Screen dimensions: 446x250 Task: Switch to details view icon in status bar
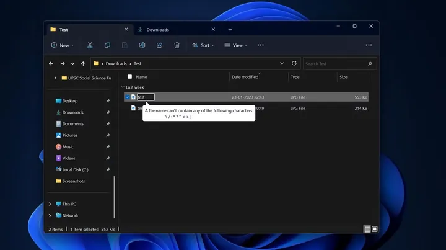point(367,229)
